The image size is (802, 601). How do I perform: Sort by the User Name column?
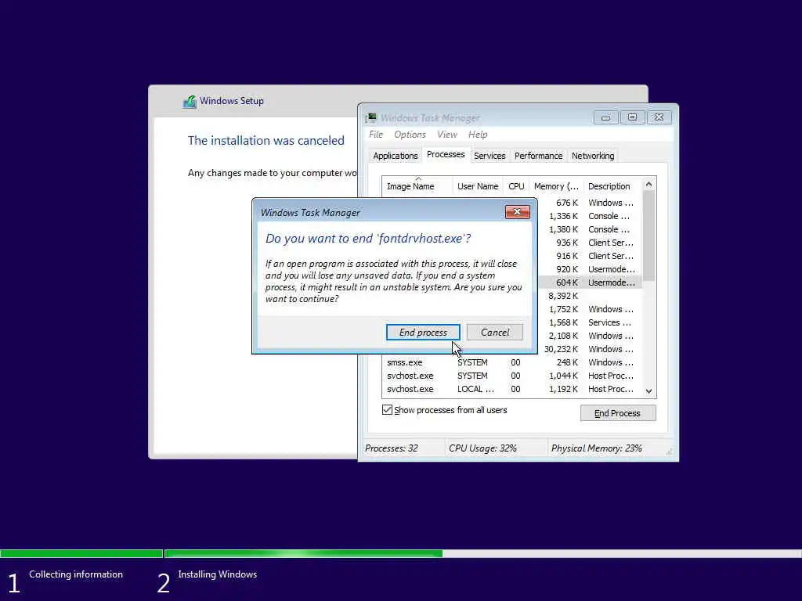point(478,186)
